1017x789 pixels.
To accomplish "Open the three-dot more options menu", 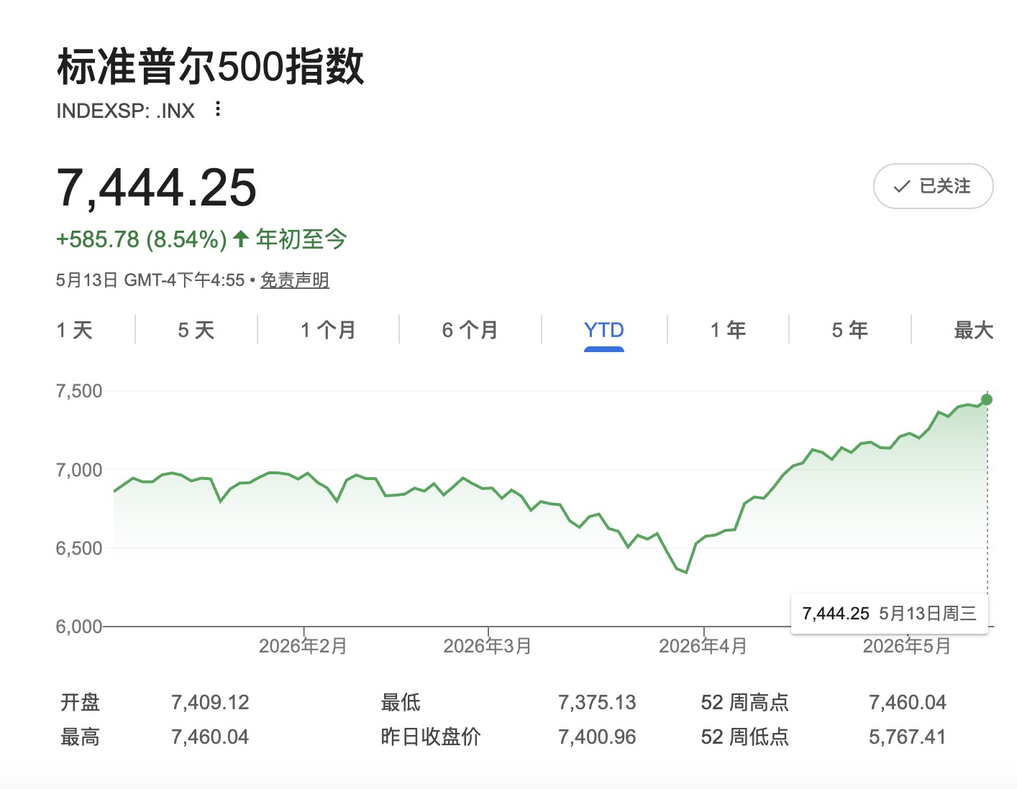I will click(218, 109).
